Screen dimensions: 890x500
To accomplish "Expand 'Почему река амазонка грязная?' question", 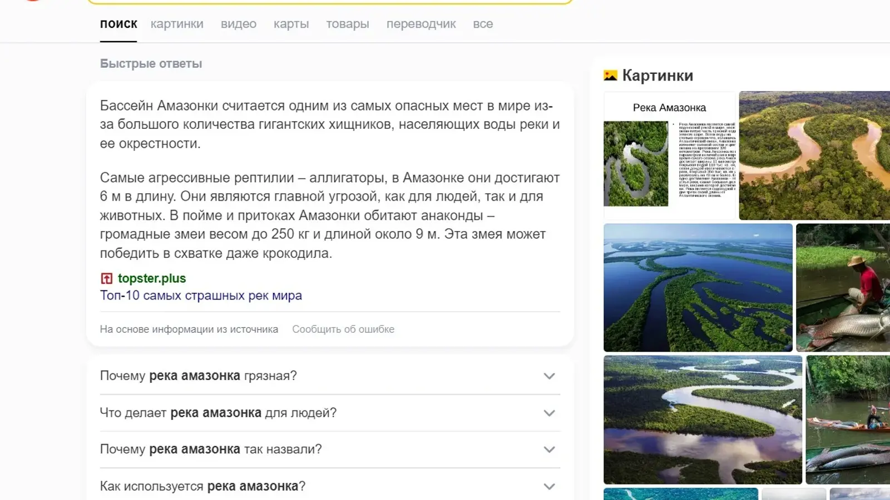I will tap(549, 376).
